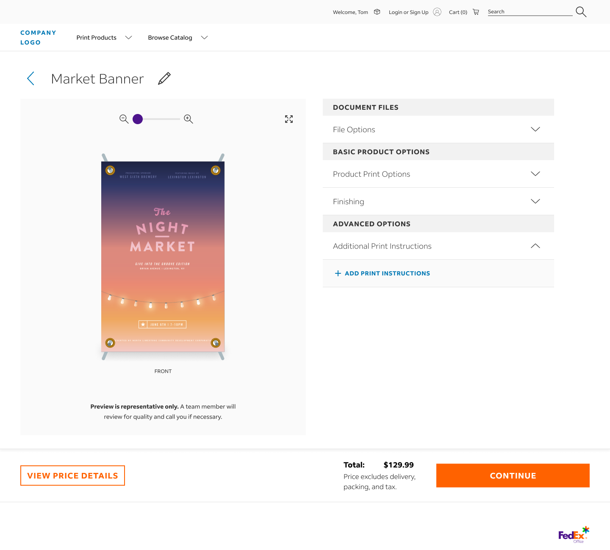This screenshot has width=610, height=550.
Task: Click the Document Files heading
Action: click(366, 107)
